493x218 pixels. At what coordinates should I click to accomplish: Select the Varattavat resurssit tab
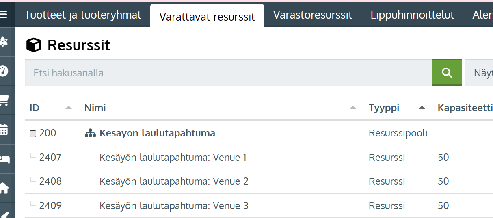pos(207,17)
